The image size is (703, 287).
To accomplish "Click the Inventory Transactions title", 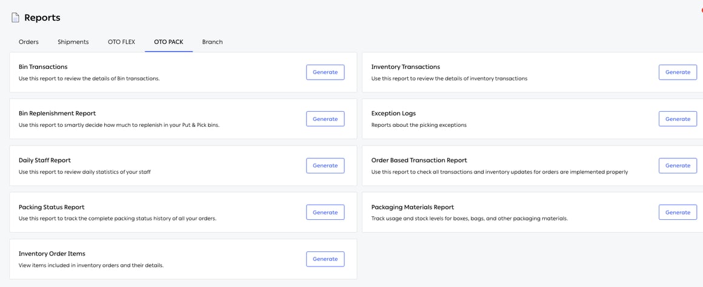I will point(406,66).
